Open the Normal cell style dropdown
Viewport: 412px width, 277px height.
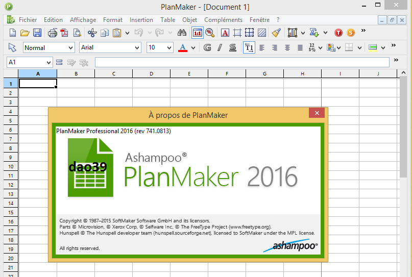point(70,47)
